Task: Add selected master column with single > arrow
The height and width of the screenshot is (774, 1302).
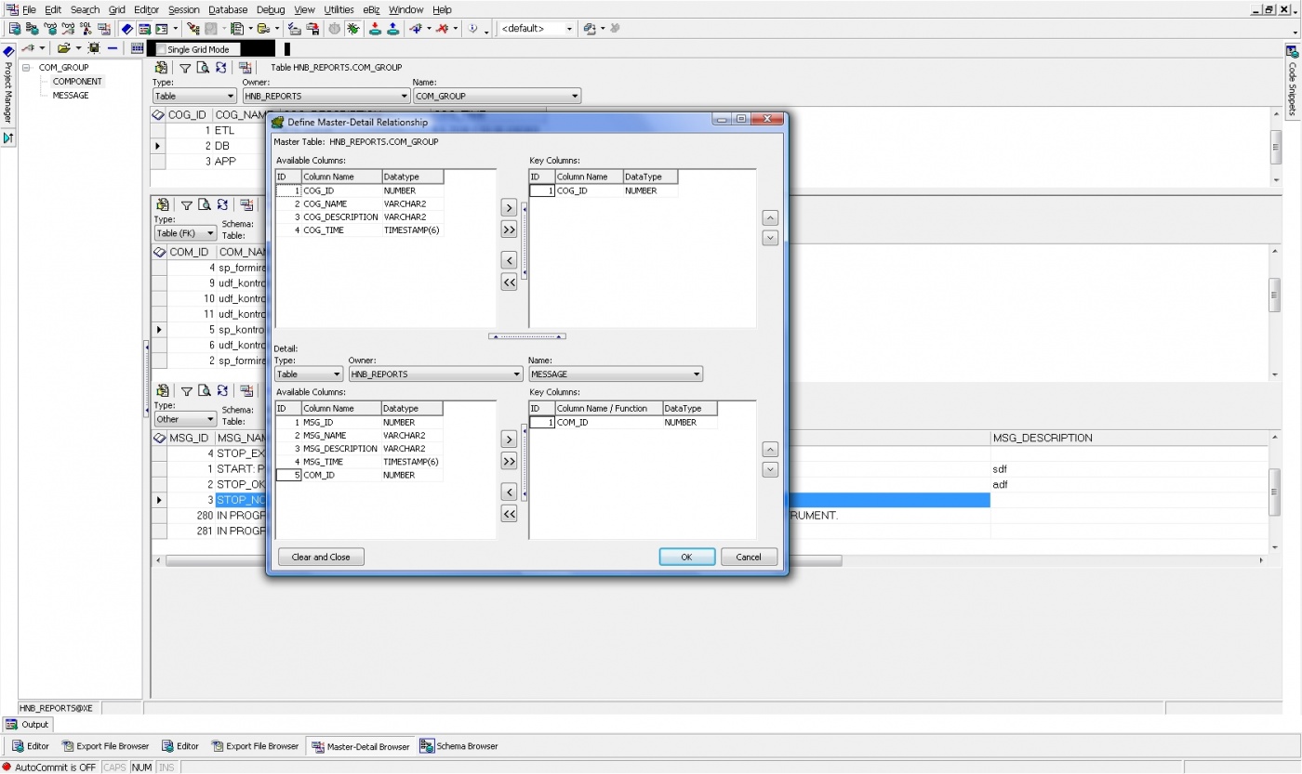Action: [509, 207]
